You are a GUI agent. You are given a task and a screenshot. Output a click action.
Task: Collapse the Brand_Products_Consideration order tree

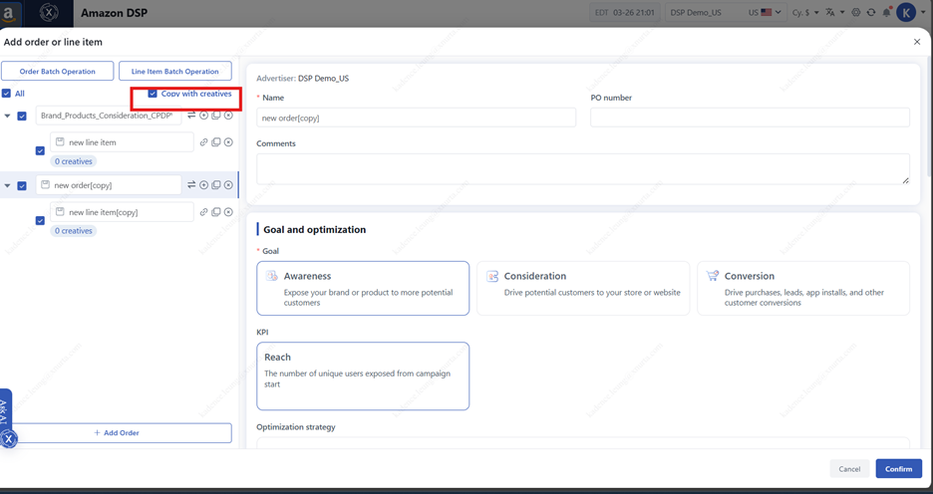pos(7,116)
